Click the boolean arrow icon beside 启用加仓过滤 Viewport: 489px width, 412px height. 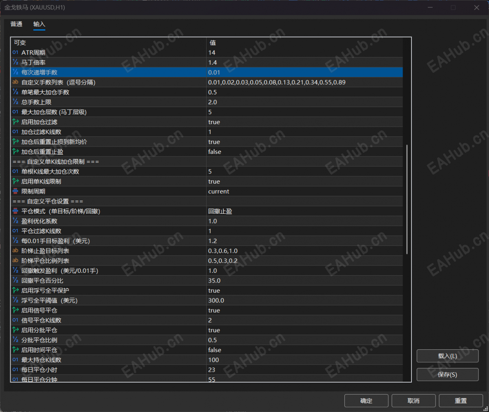[x=15, y=122]
